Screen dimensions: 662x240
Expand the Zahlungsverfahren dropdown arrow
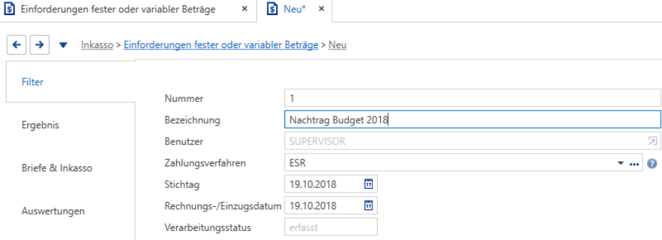[x=621, y=163]
